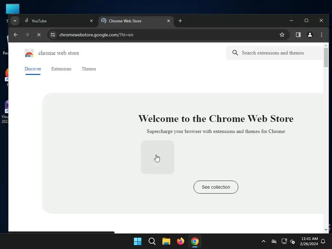Screen dimensions: 332x249
Task: Maximize the Chrome window
Action: pyautogui.click(x=306, y=20)
